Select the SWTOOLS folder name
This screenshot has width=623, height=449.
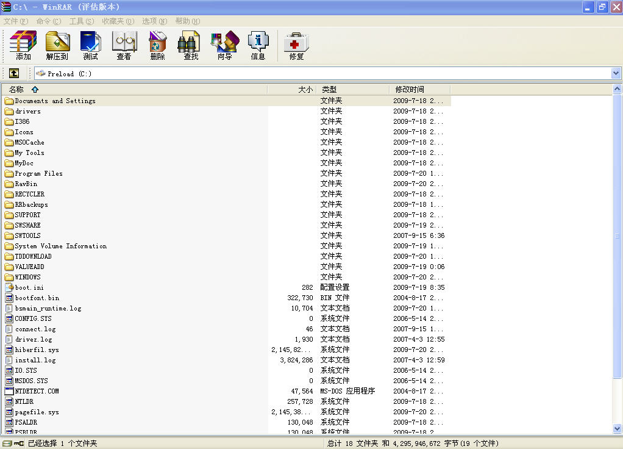point(28,235)
